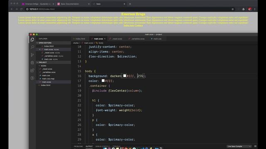Viewport: 266px width, 149px height.
Task: Select _variables.scss in the project tree
Action: [49, 72]
